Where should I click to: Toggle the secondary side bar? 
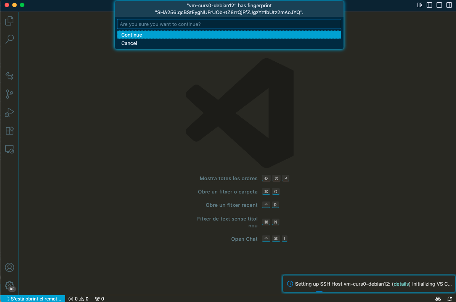pyautogui.click(x=449, y=5)
